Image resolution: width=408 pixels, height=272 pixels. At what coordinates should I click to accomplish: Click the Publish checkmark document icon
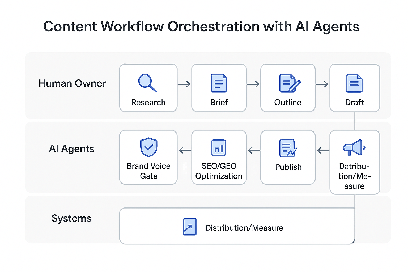pyautogui.click(x=288, y=147)
